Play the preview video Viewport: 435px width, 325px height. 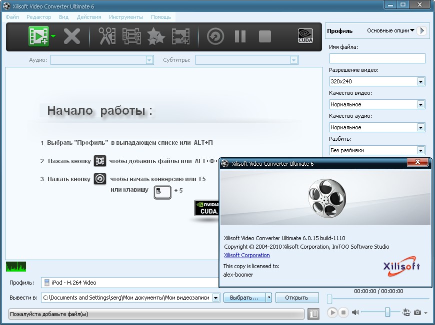[x=332, y=313]
